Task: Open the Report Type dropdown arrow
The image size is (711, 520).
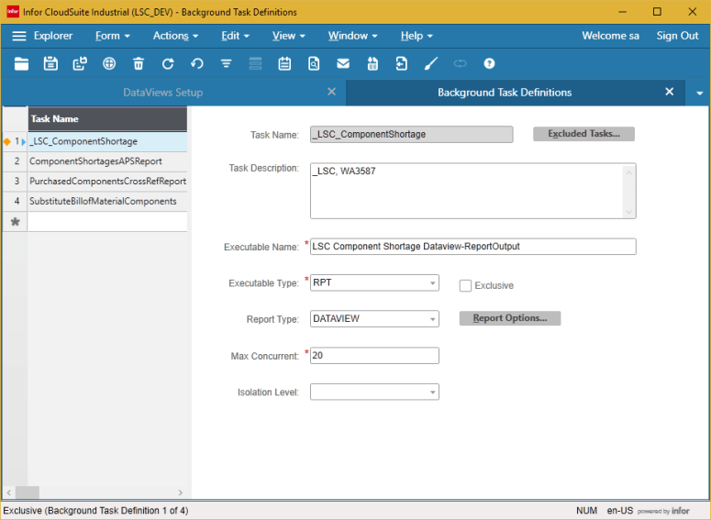Action: coord(433,319)
